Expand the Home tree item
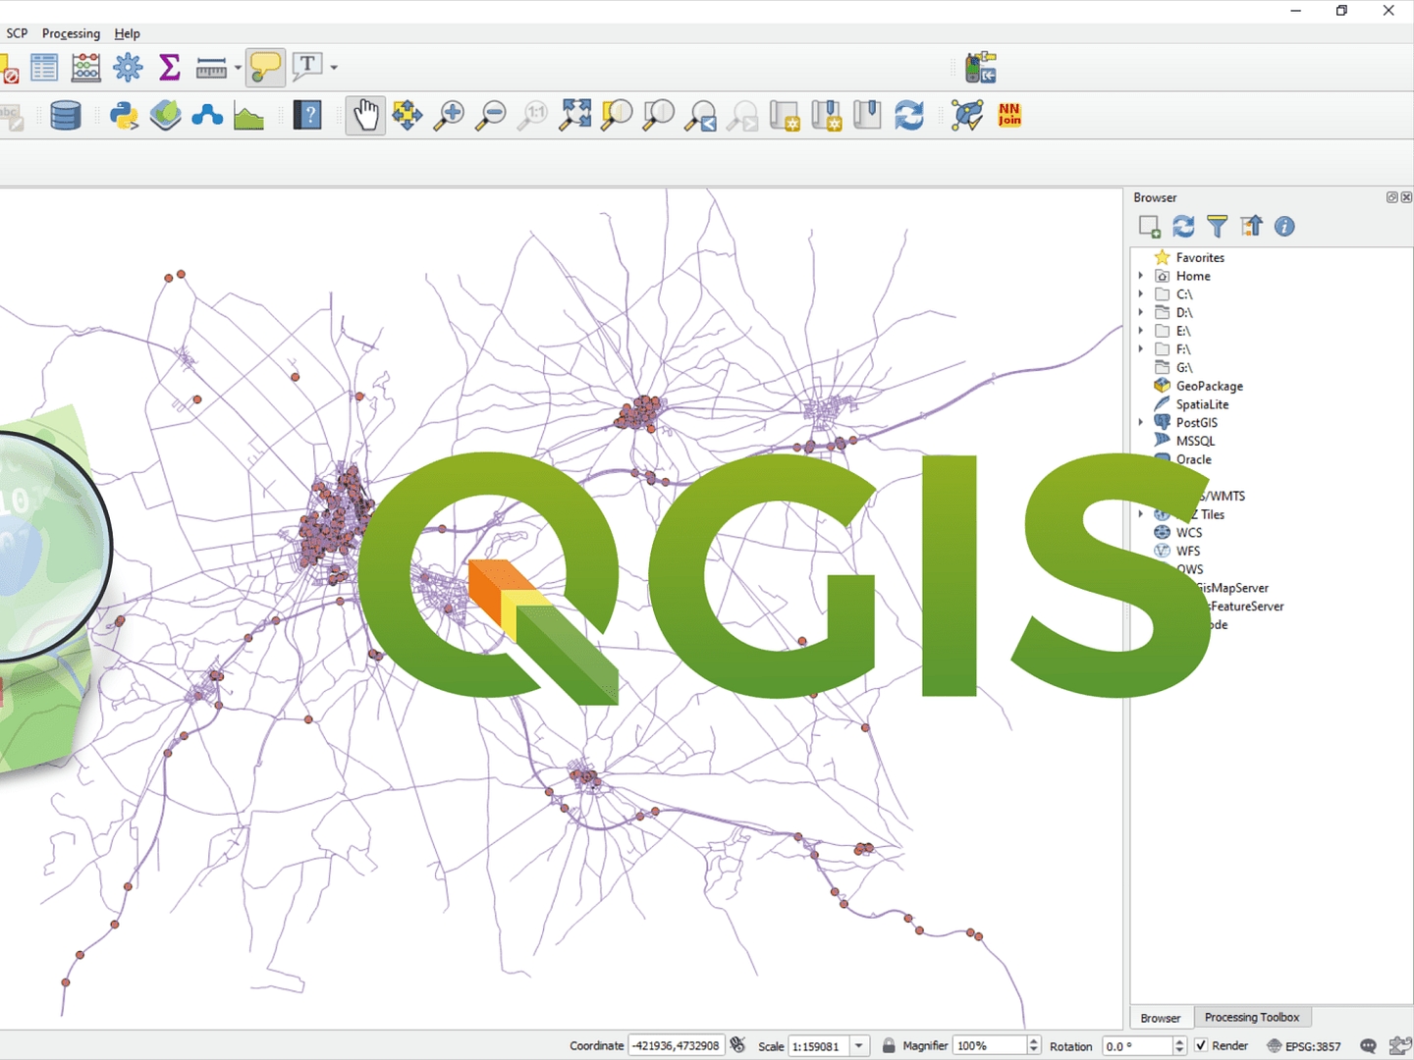 (x=1141, y=276)
